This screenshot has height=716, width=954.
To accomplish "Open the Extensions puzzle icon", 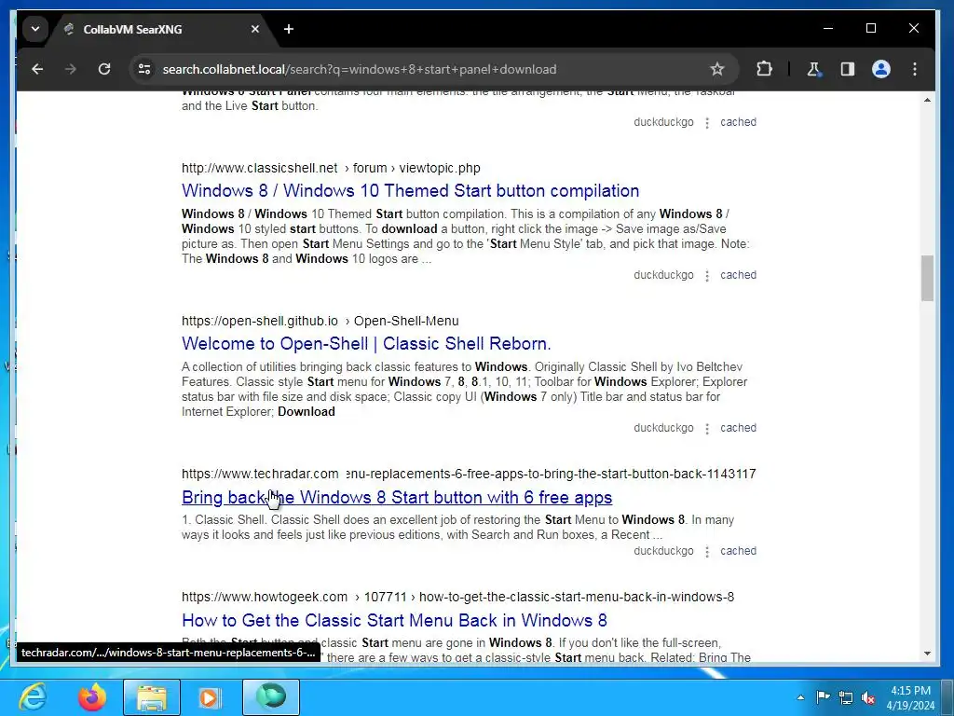I will 764,69.
